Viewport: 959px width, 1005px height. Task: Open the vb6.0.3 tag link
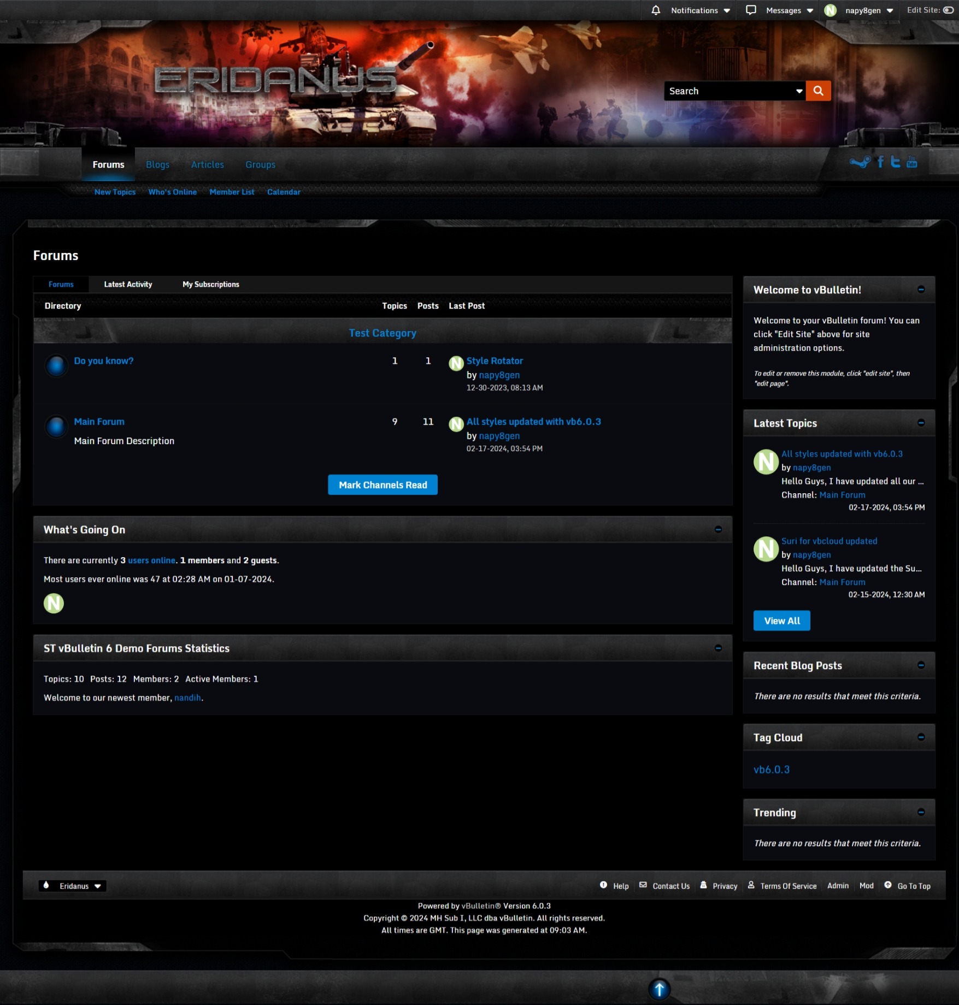coord(771,769)
